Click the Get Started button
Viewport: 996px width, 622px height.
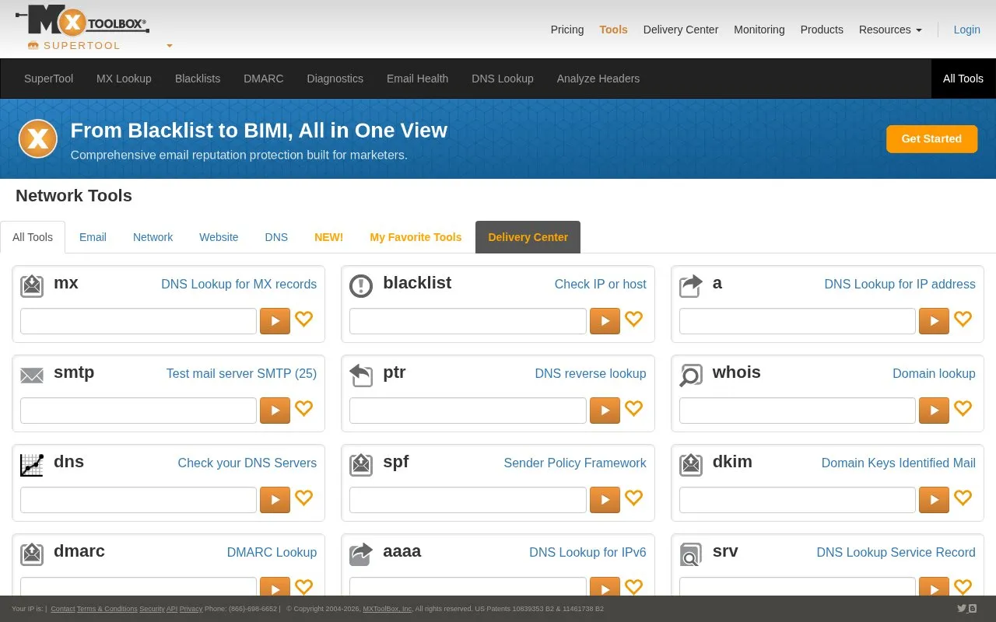(931, 139)
